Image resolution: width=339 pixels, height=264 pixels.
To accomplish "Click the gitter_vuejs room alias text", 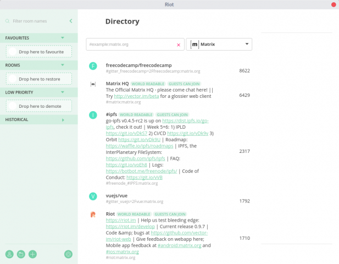I will pos(134,201).
